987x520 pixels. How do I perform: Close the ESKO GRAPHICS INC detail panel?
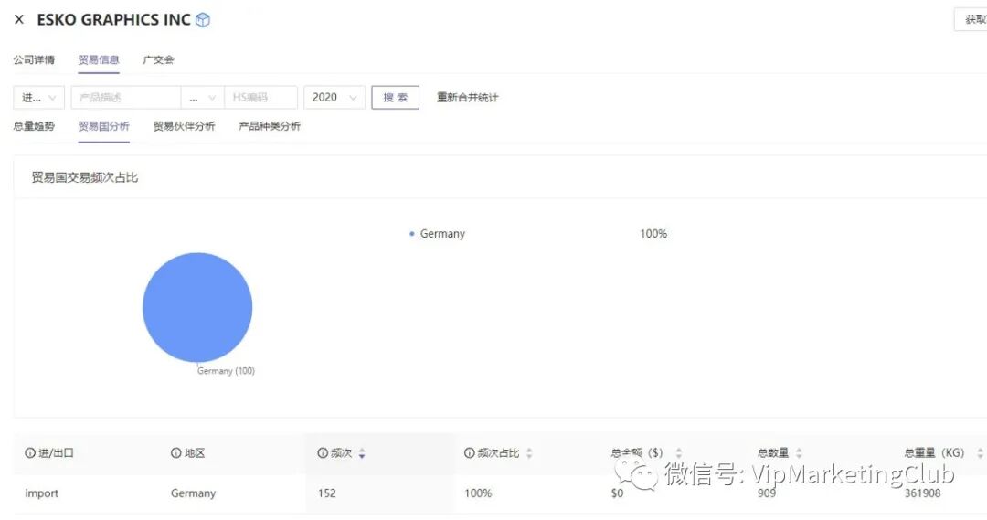pyautogui.click(x=19, y=19)
